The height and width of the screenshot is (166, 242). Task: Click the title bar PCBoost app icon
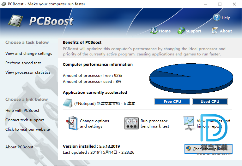click(x=4, y=4)
